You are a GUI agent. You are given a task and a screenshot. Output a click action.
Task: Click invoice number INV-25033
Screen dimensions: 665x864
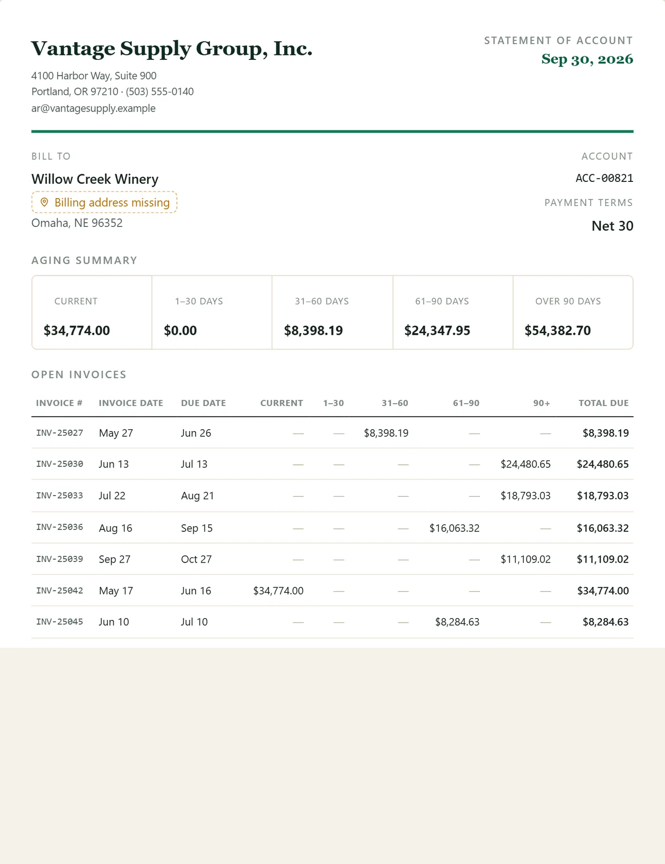(x=59, y=496)
